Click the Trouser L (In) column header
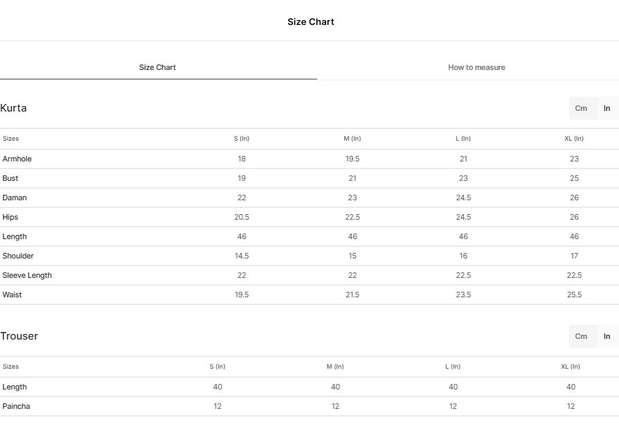 [453, 367]
